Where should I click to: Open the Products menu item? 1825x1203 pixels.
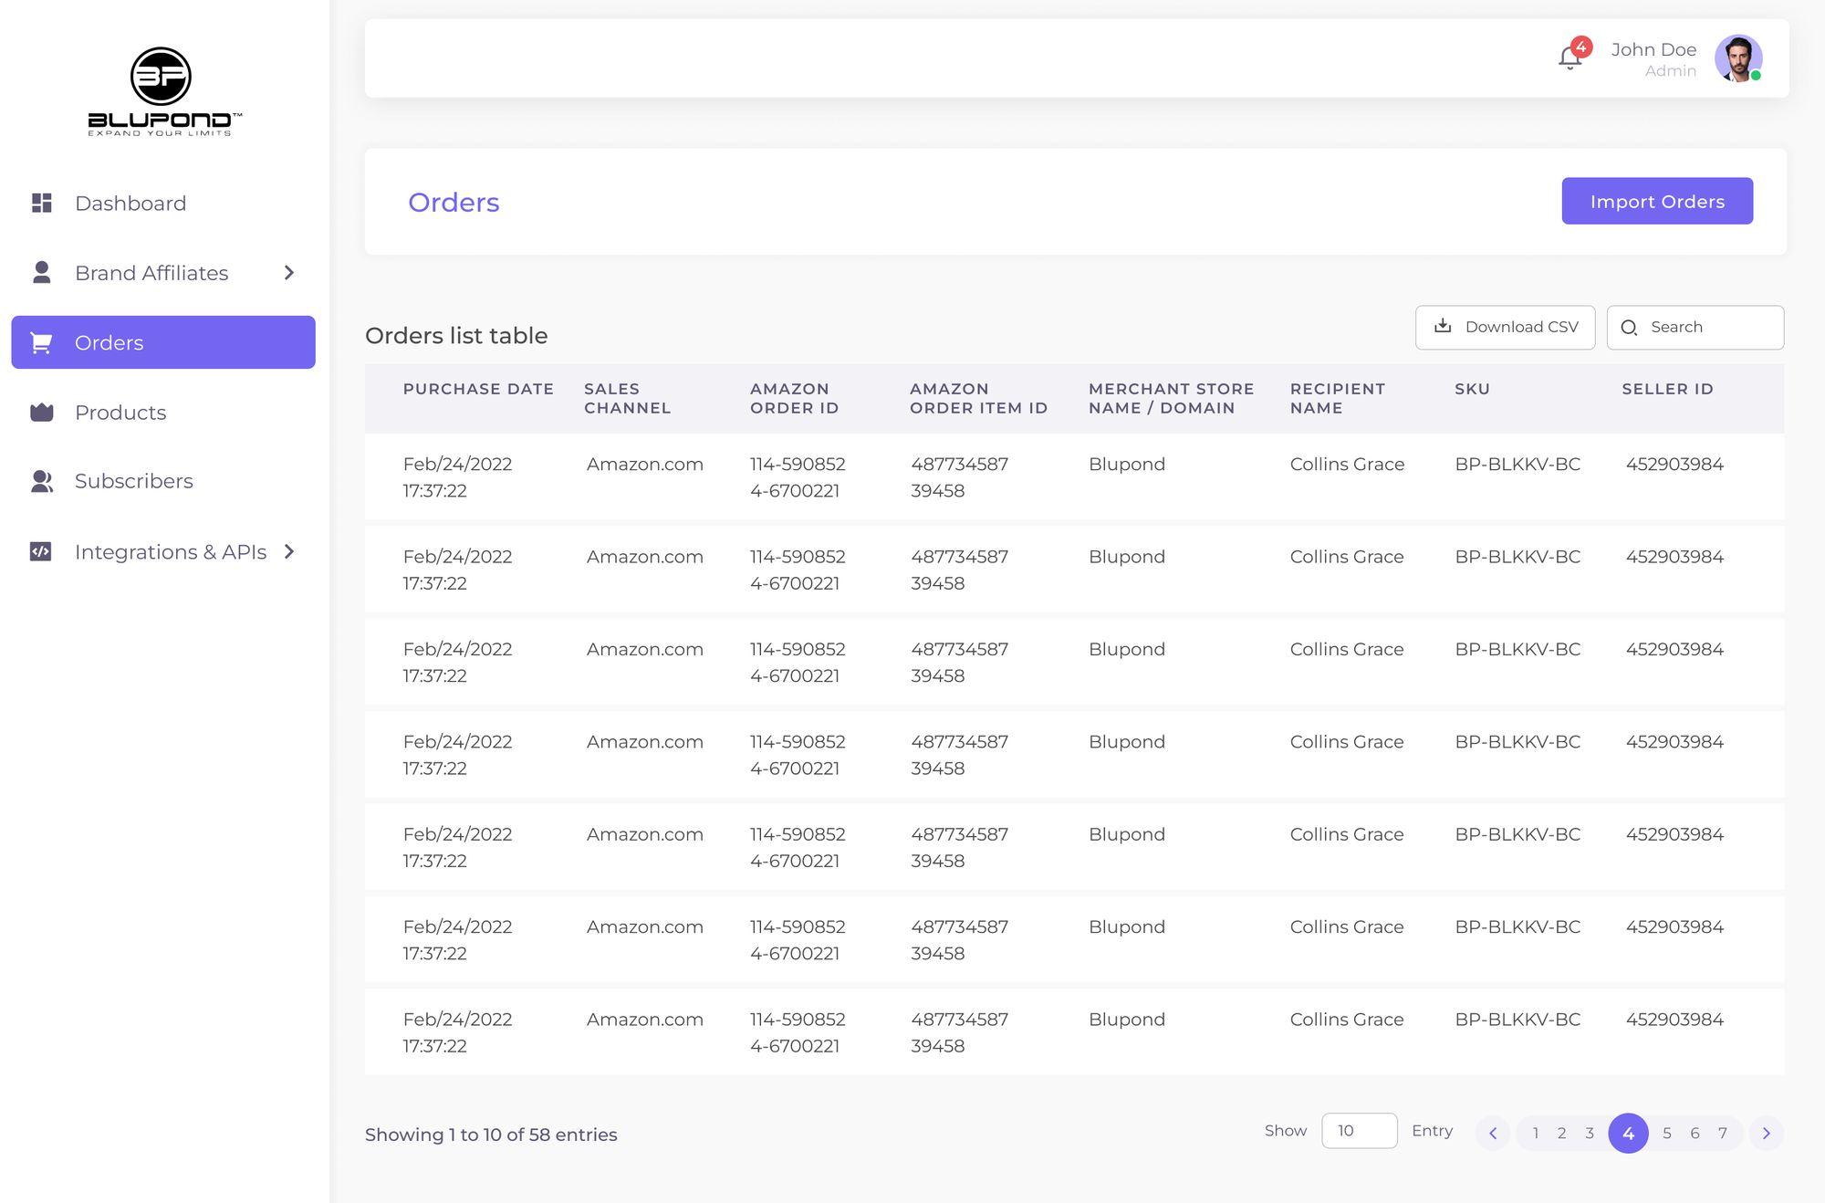pyautogui.click(x=120, y=413)
